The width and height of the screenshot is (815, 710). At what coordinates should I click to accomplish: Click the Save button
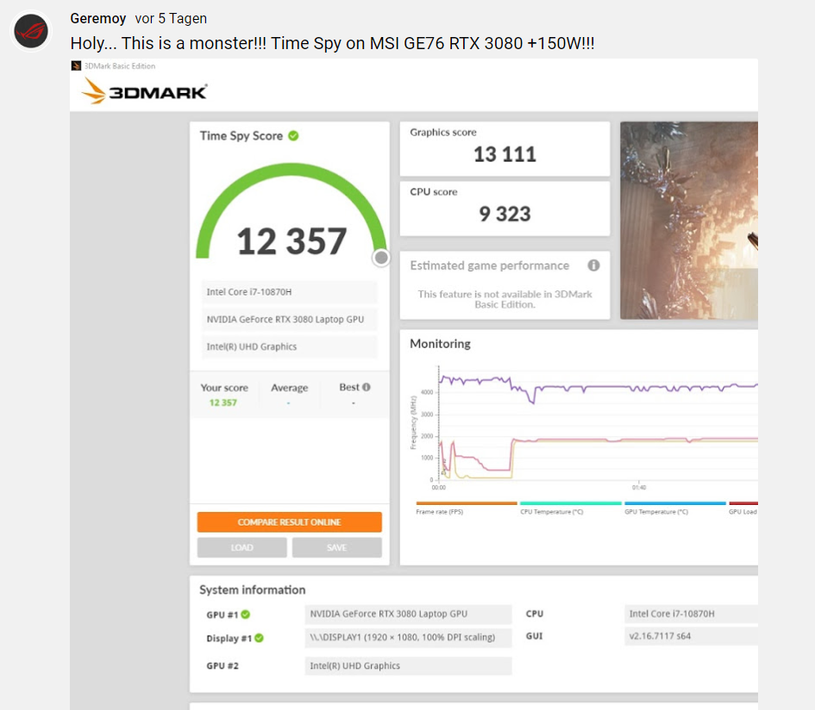click(336, 548)
